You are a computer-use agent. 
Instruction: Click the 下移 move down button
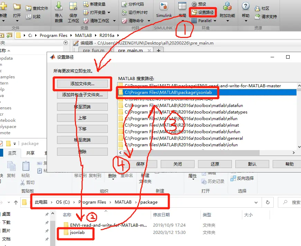coord(82,129)
